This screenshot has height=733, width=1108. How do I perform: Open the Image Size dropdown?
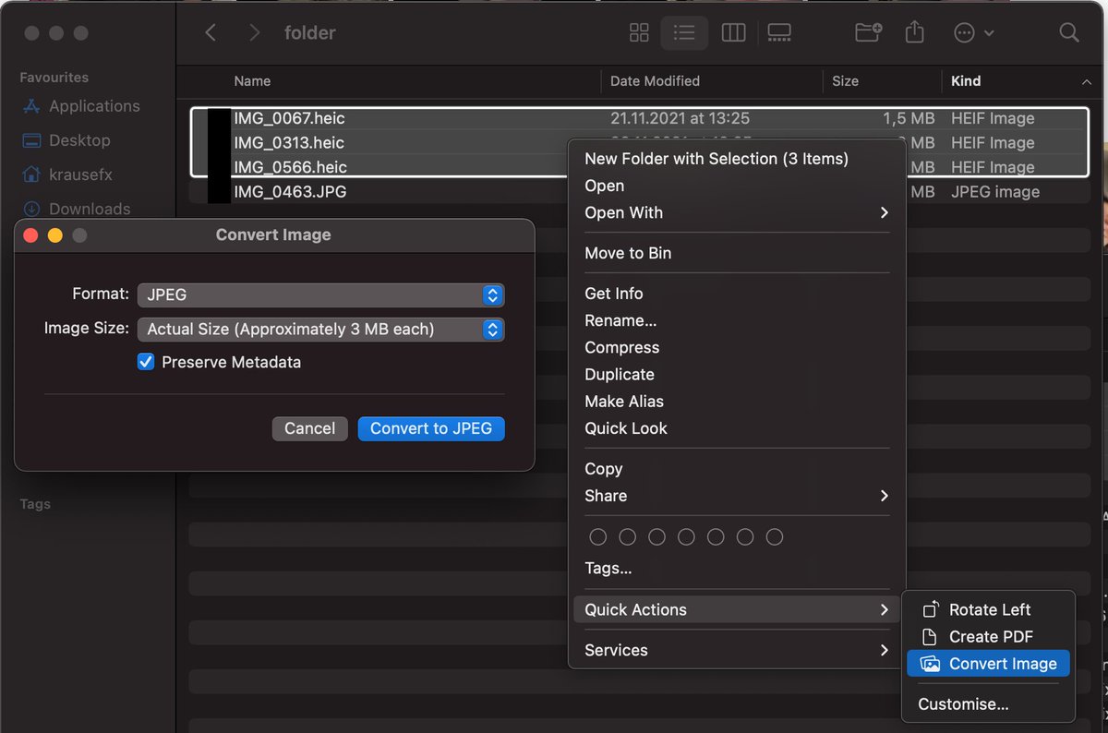click(320, 329)
